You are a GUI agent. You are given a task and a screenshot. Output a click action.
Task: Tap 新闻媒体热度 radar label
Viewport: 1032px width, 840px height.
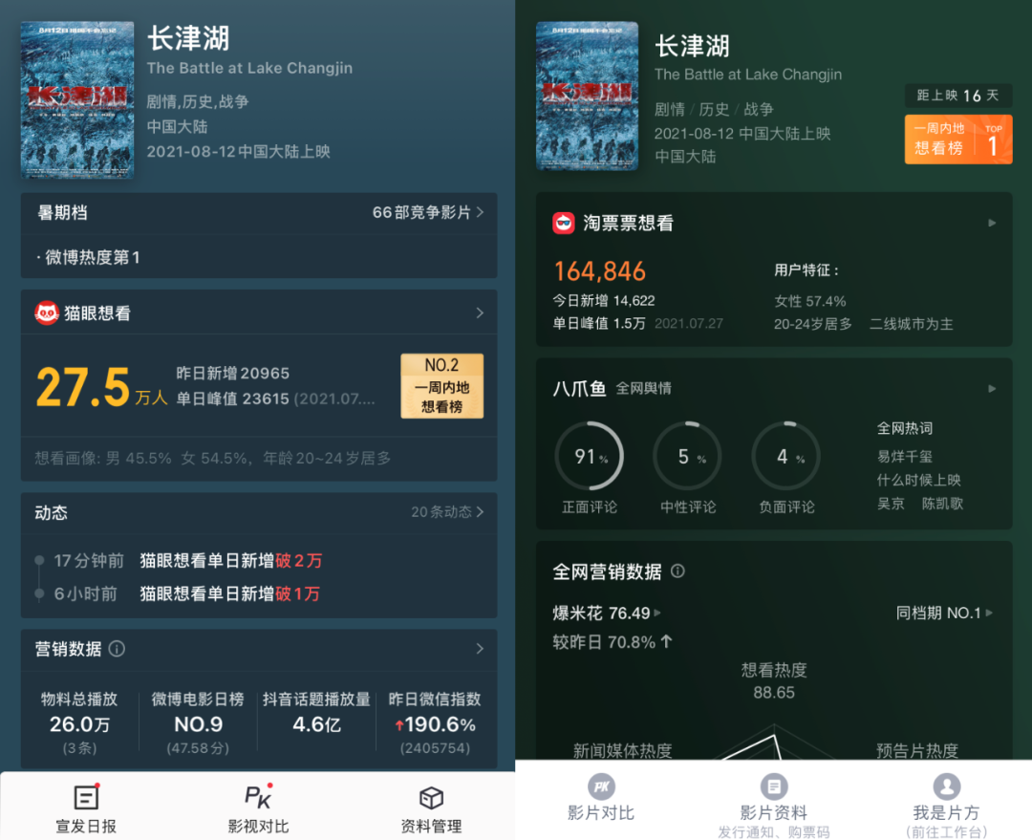coord(623,750)
